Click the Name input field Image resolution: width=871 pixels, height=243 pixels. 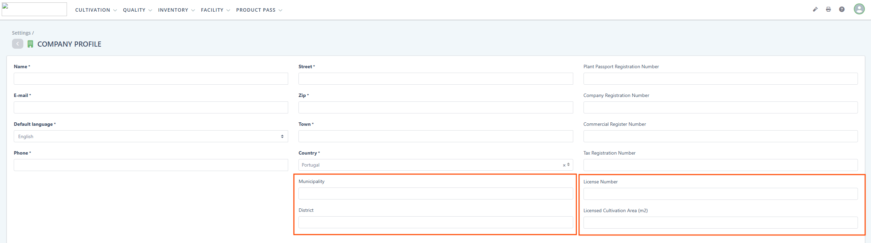(151, 79)
